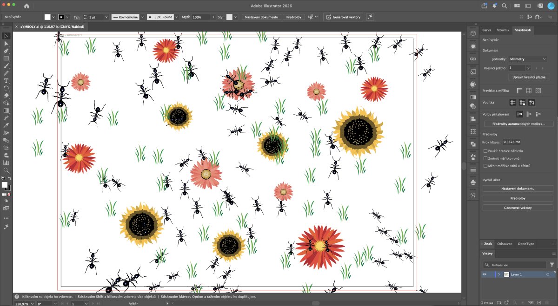Viewport: 558px width, 306px height.
Task: Click Předvolby automatických vodítek button
Action: (x=518, y=124)
